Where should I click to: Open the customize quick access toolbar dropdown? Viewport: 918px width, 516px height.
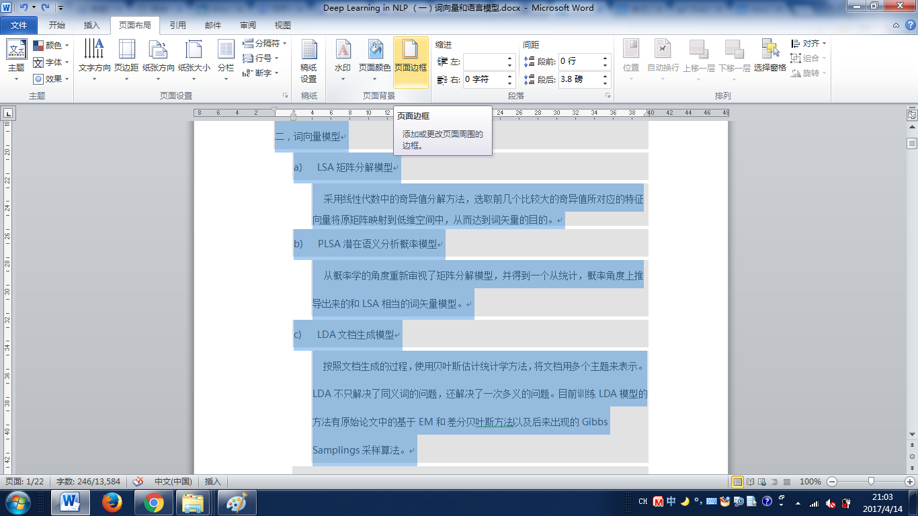coord(60,8)
